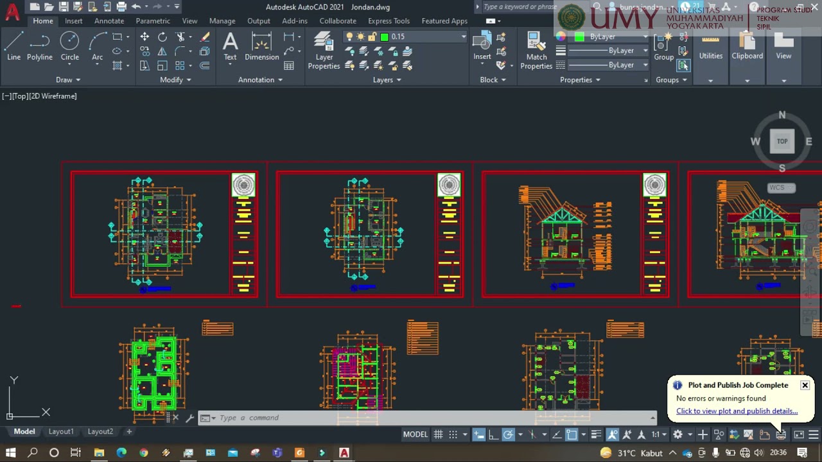Choose the Offset tool
Image resolution: width=822 pixels, height=462 pixels.
(x=205, y=65)
